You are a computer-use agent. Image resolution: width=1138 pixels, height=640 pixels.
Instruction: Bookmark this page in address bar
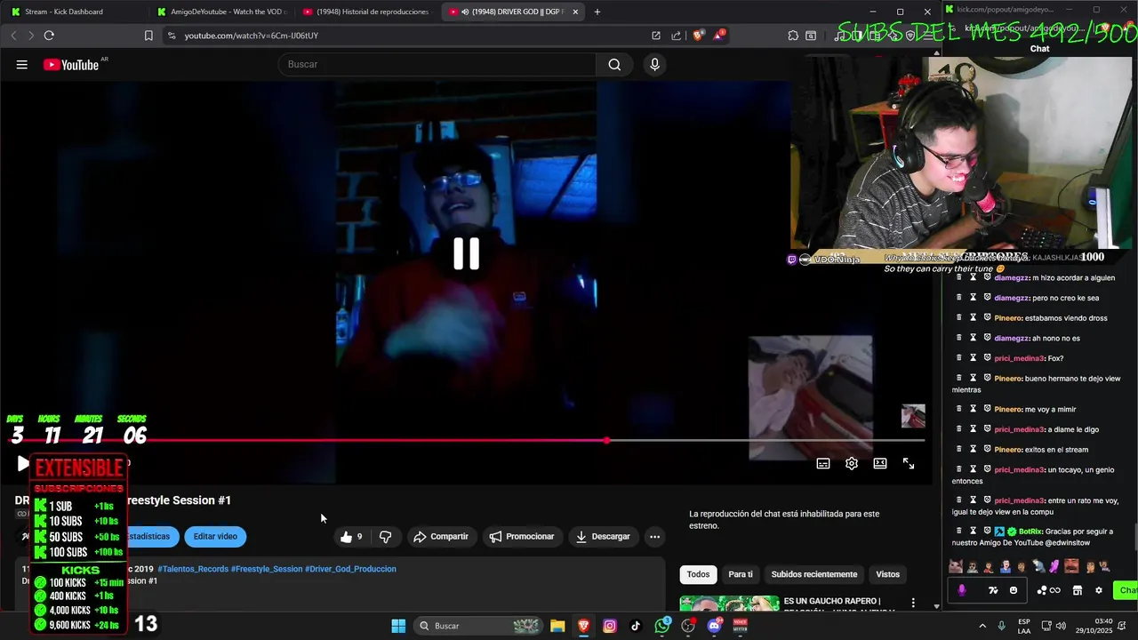point(148,36)
